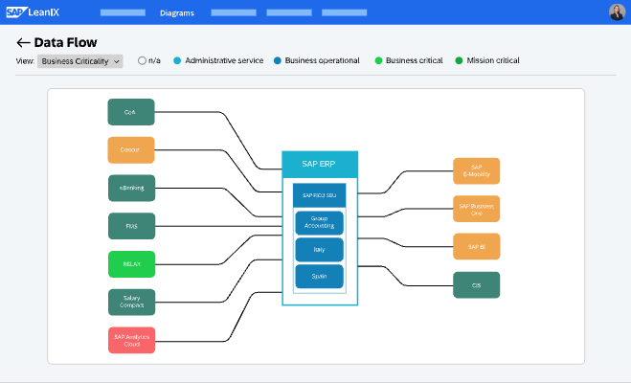The image size is (631, 383).
Task: Click the green RELAY node
Action: click(130, 263)
